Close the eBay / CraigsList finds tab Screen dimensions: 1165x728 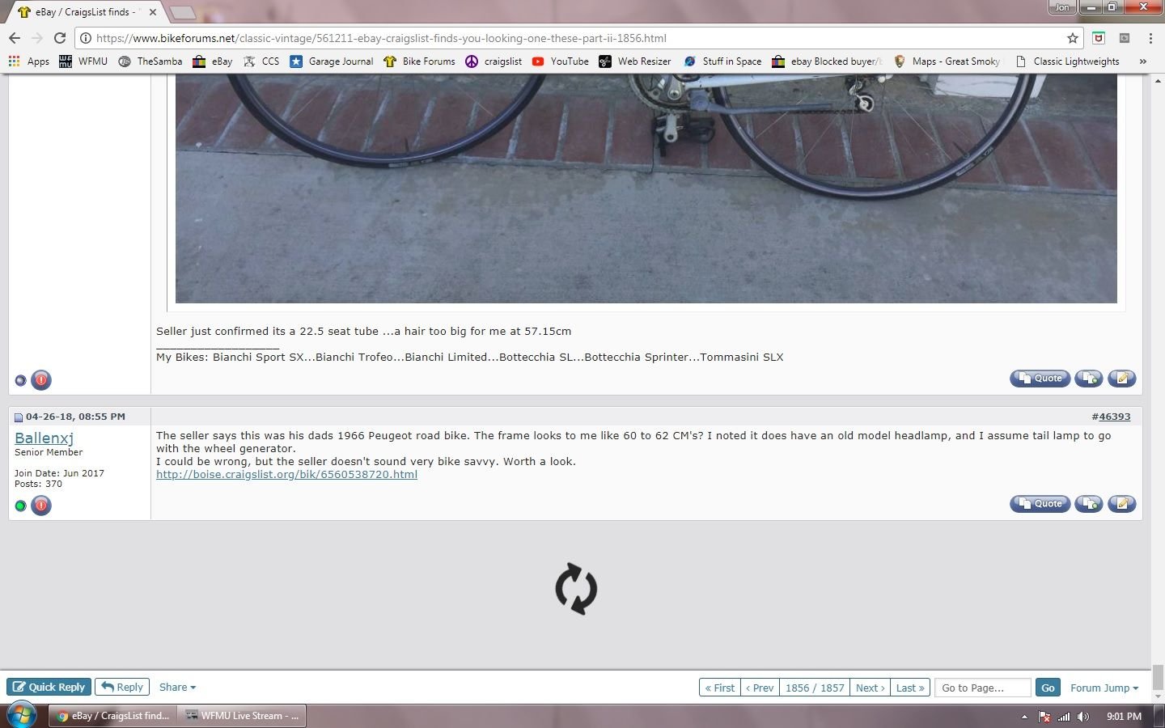(x=152, y=12)
